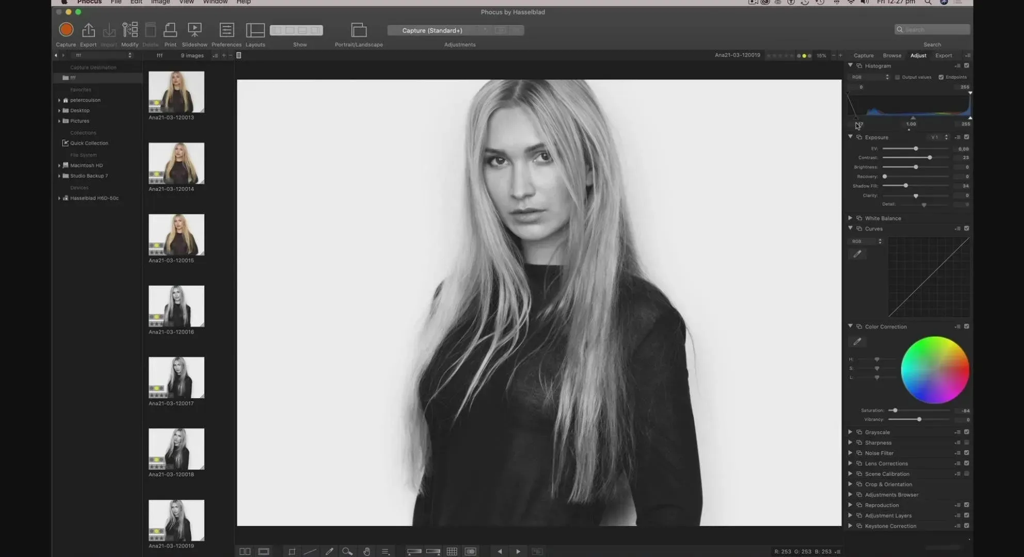The image size is (1024, 557).
Task: Open the Capture (Standard+) adjustments dropdown
Action: (x=433, y=30)
